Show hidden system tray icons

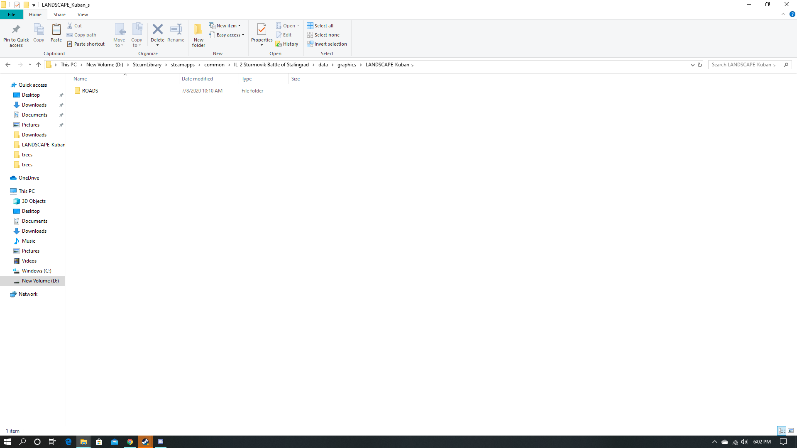[x=714, y=442]
